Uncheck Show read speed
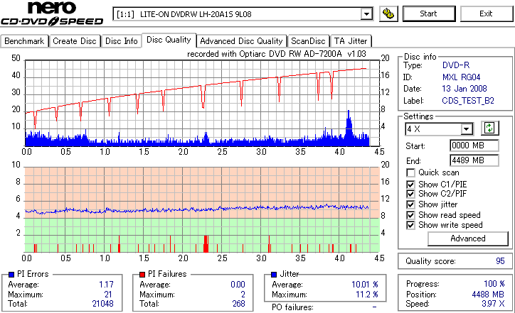The width and height of the screenshot is (515, 313). (410, 215)
